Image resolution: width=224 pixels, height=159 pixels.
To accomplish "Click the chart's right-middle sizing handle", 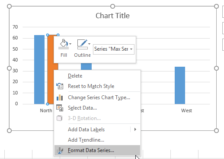I will click(216, 68).
